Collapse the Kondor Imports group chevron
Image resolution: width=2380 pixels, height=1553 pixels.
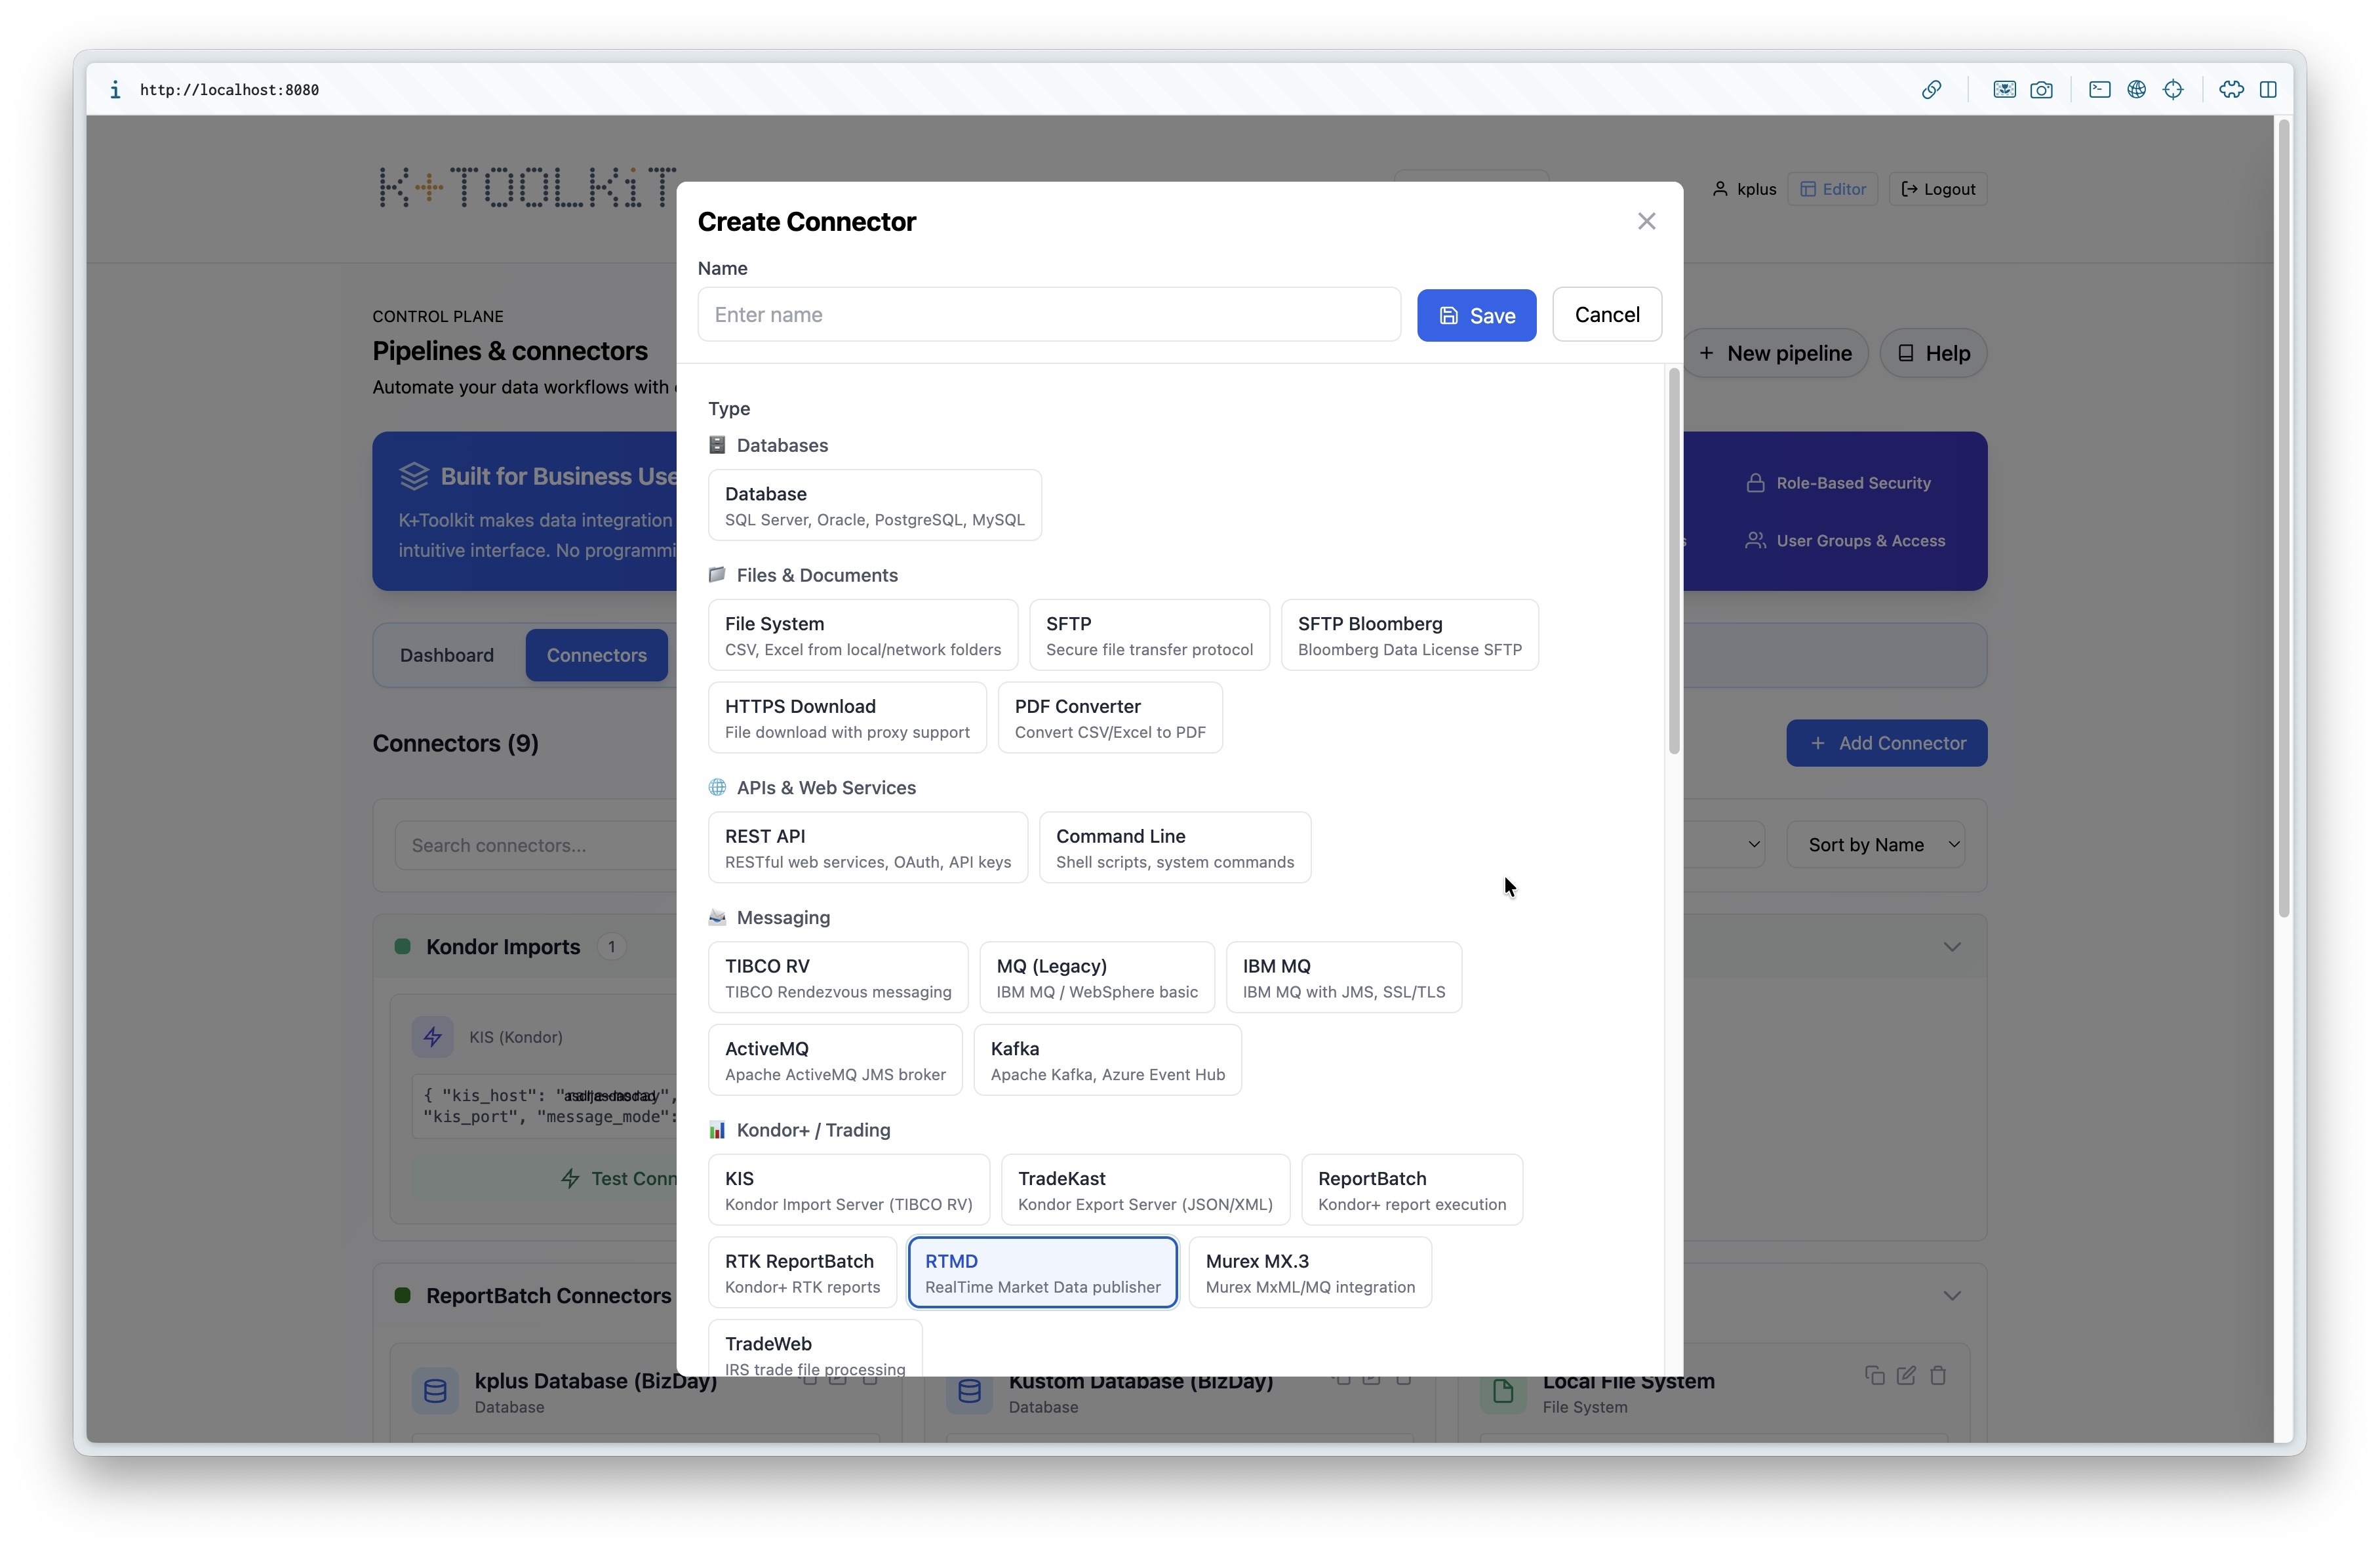pos(1951,946)
